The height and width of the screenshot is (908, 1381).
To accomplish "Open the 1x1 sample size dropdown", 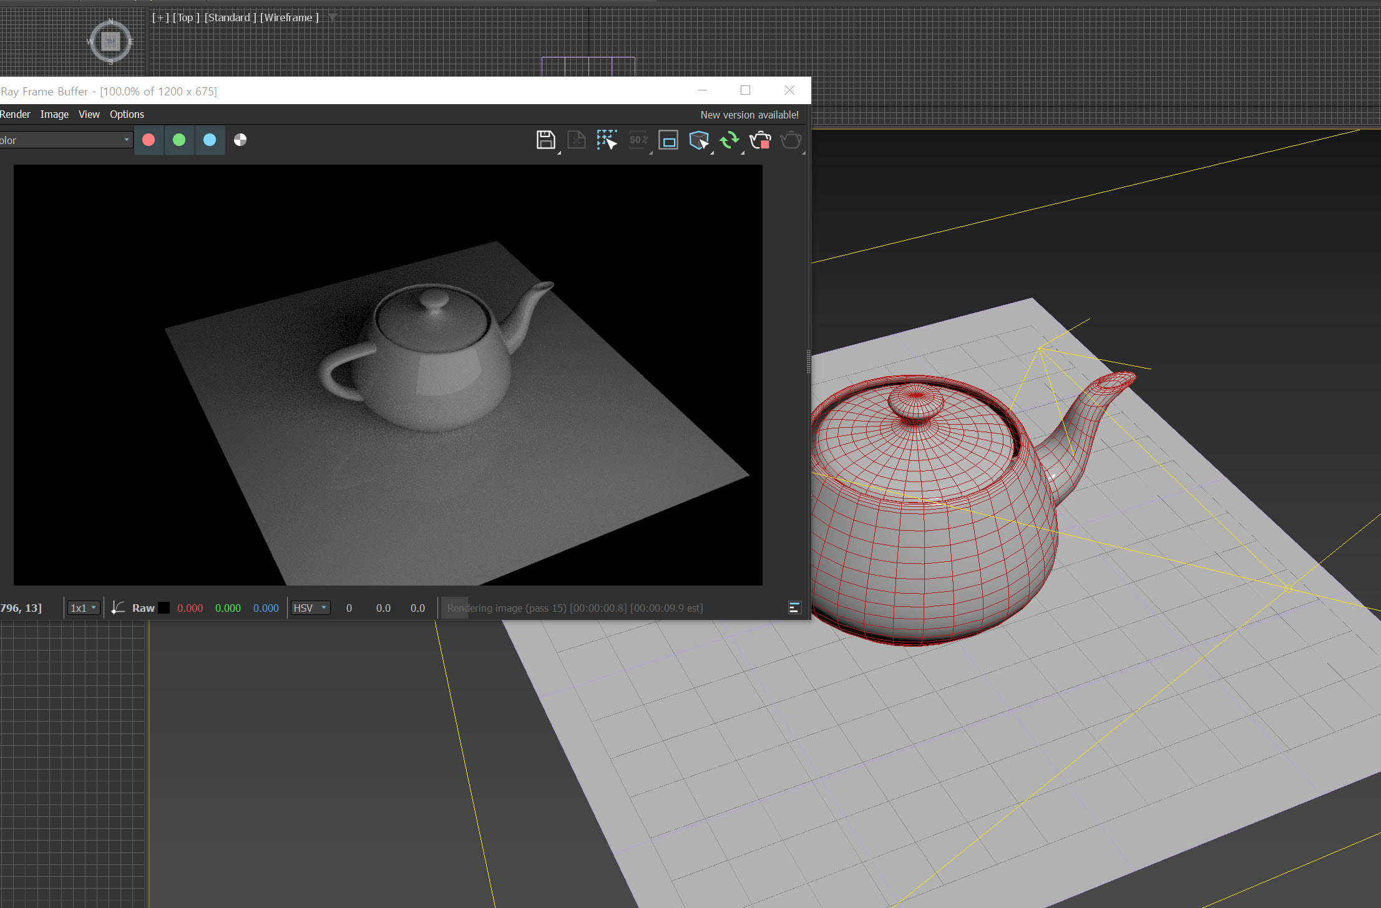I will click(x=83, y=608).
